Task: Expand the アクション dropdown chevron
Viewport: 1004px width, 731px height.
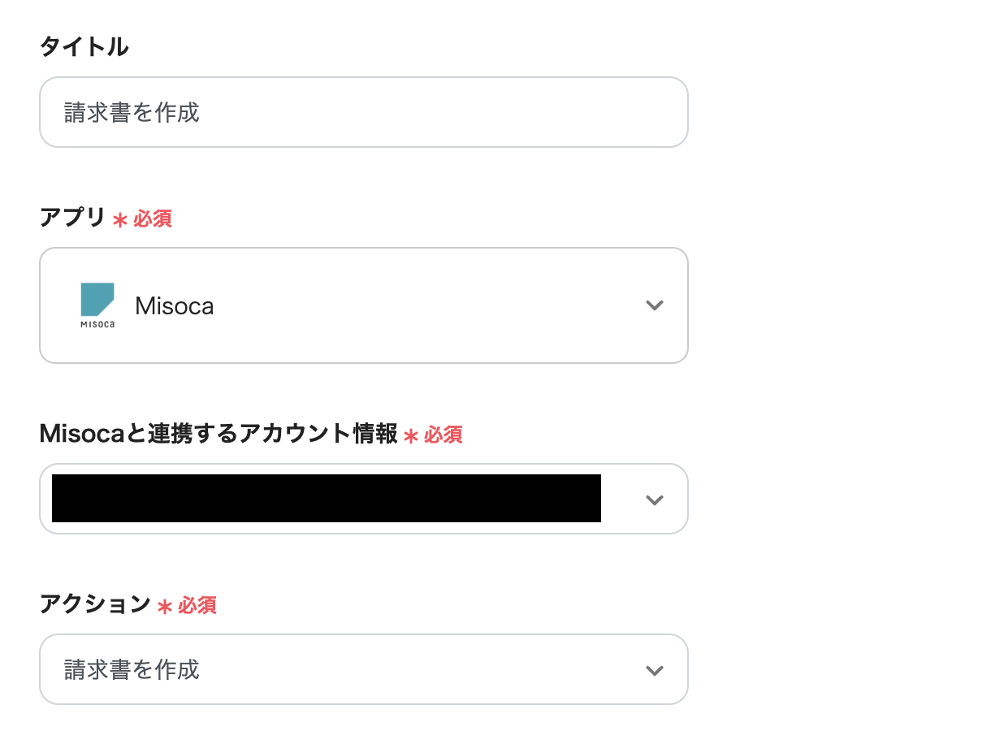Action: coord(654,670)
